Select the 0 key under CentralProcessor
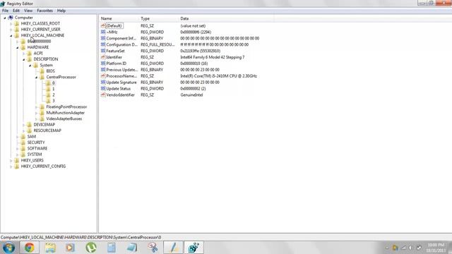Screen dimensions: 452x254 pos(54,83)
